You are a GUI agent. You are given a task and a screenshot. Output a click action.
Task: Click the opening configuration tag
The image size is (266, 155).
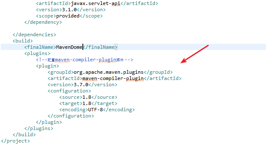70,91
